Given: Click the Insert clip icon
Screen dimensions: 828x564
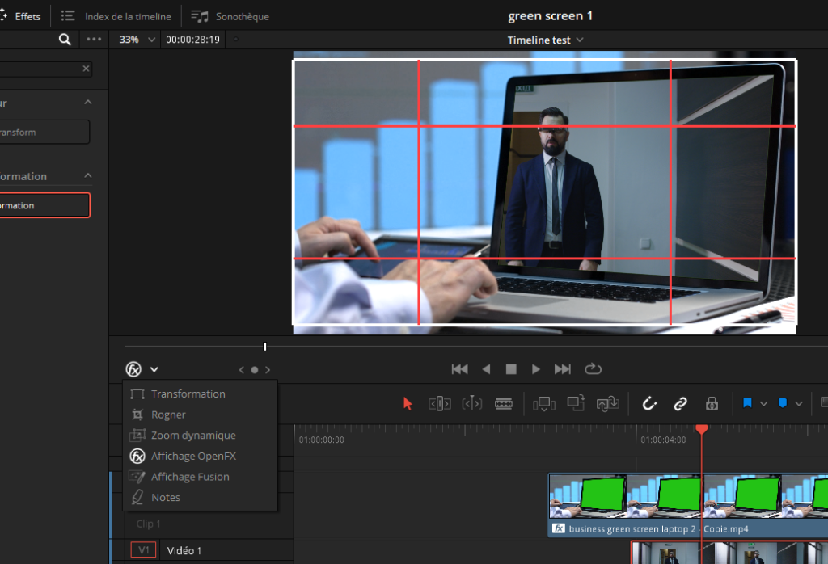Looking at the screenshot, I should [x=544, y=403].
